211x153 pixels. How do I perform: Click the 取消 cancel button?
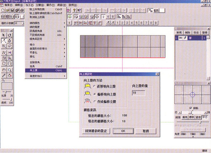click(x=146, y=131)
